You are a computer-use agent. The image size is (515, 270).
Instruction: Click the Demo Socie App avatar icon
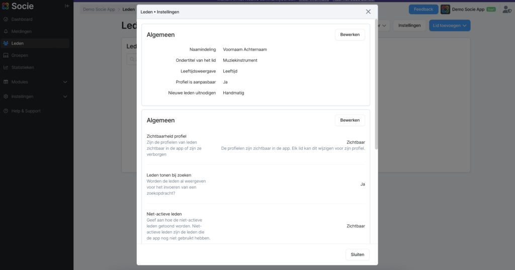click(445, 9)
